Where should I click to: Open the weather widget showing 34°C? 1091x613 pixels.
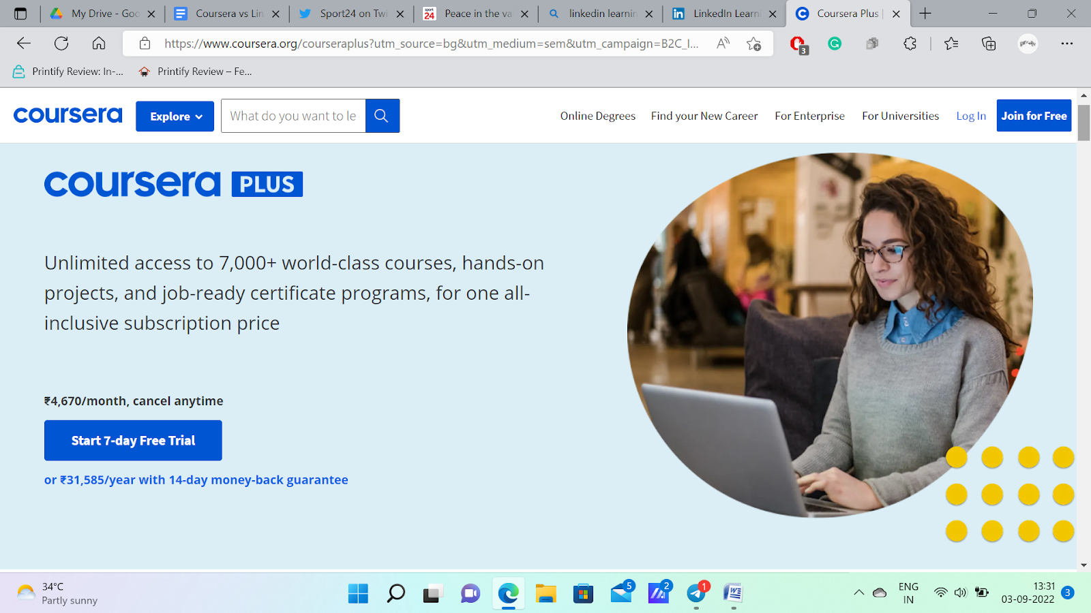click(x=57, y=593)
